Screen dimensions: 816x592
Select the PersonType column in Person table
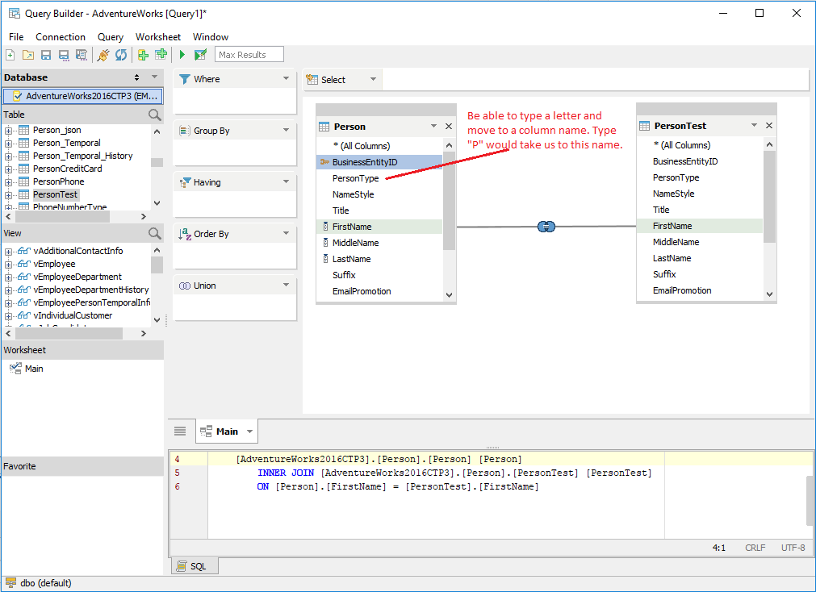click(x=355, y=178)
